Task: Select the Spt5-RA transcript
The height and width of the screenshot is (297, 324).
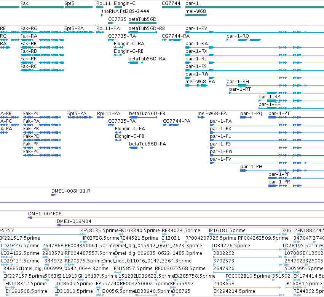Action: coord(79,32)
